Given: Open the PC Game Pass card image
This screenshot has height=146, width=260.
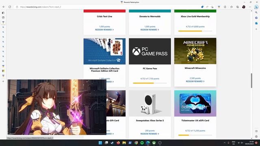Looking at the screenshot, I should point(150,52).
